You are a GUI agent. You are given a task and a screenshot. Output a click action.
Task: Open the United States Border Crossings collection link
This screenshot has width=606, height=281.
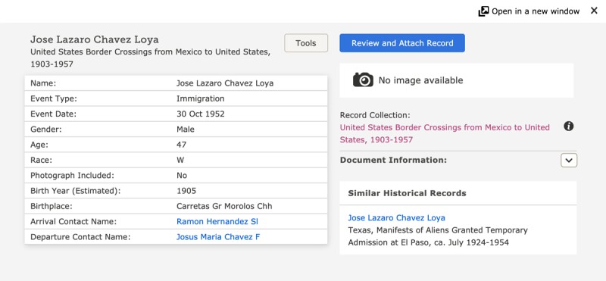(x=445, y=133)
